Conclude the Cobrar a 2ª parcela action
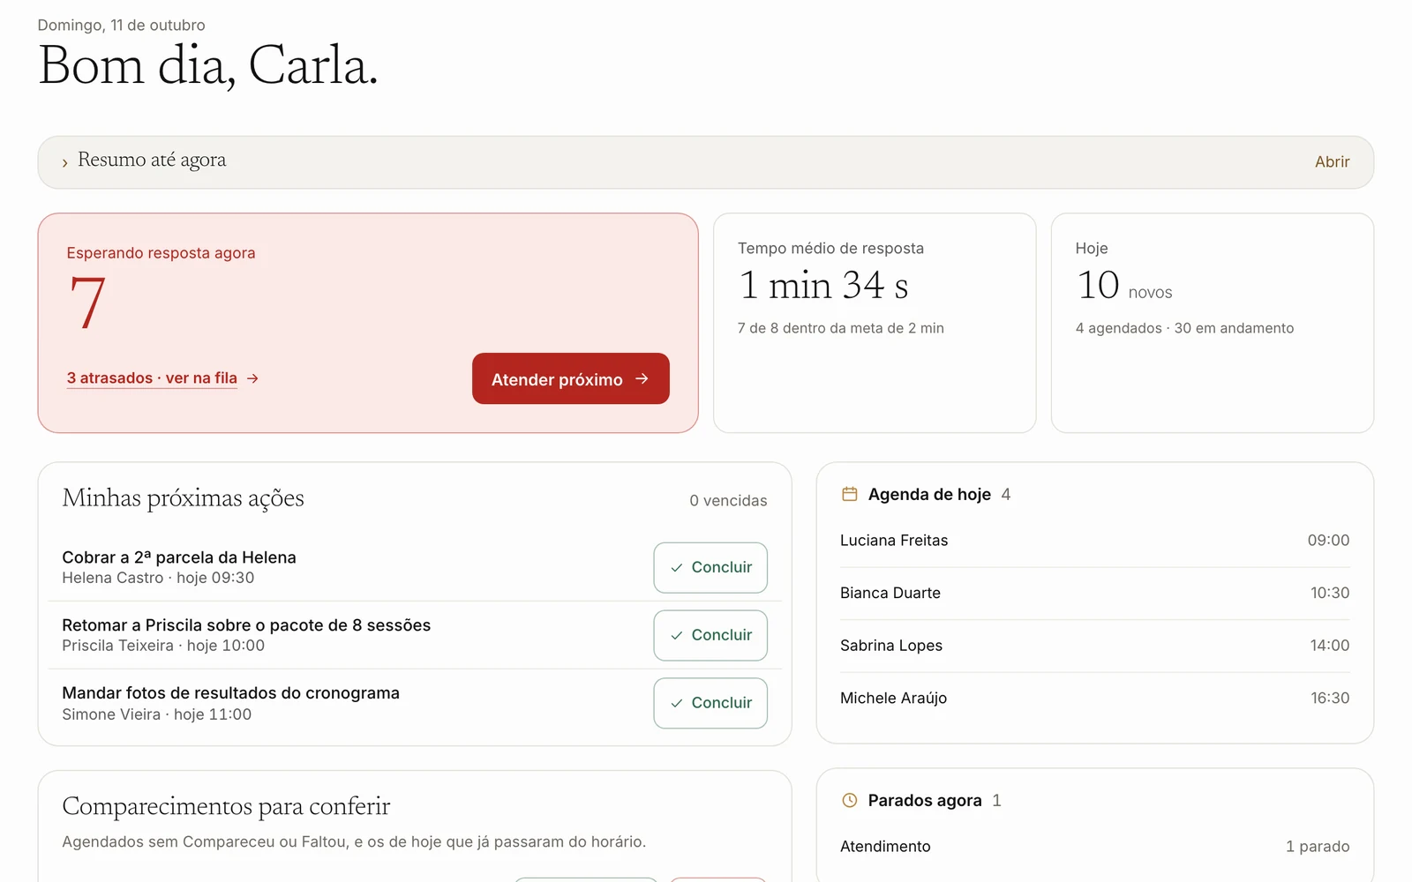Screen dimensions: 1412x882 click(x=710, y=567)
